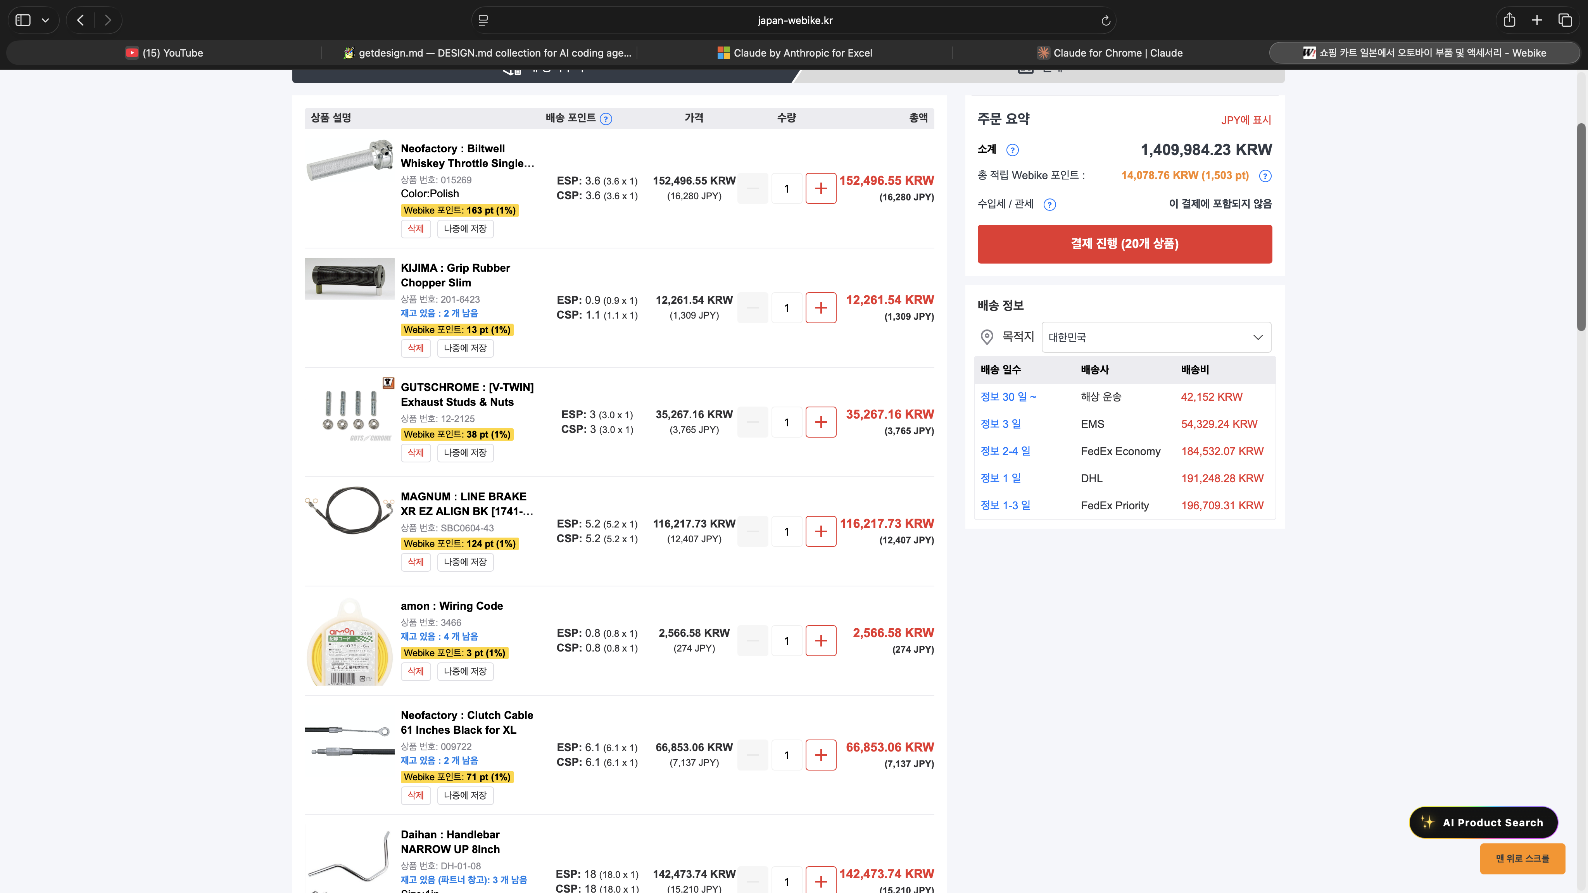
Task: Increase quantity of amon Wiring Code
Action: coord(820,641)
